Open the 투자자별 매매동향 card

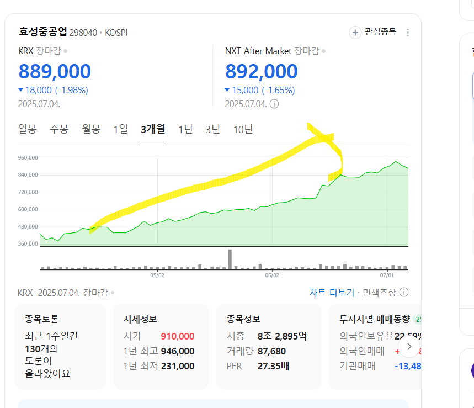375,346
